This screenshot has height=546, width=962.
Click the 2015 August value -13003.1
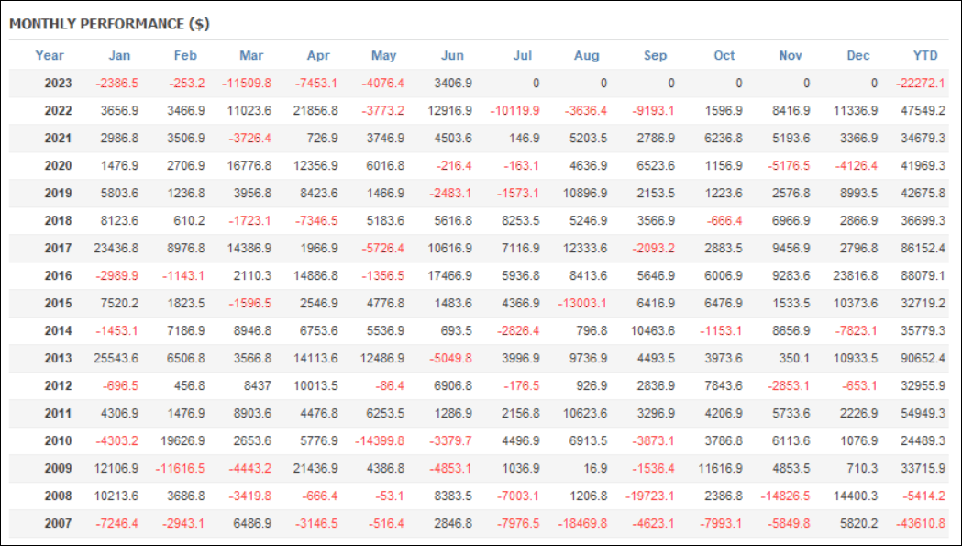coord(582,304)
